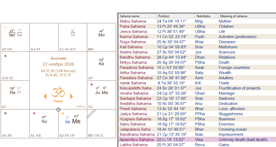Select the Ke (Ketu) planet in chart

click(102, 64)
